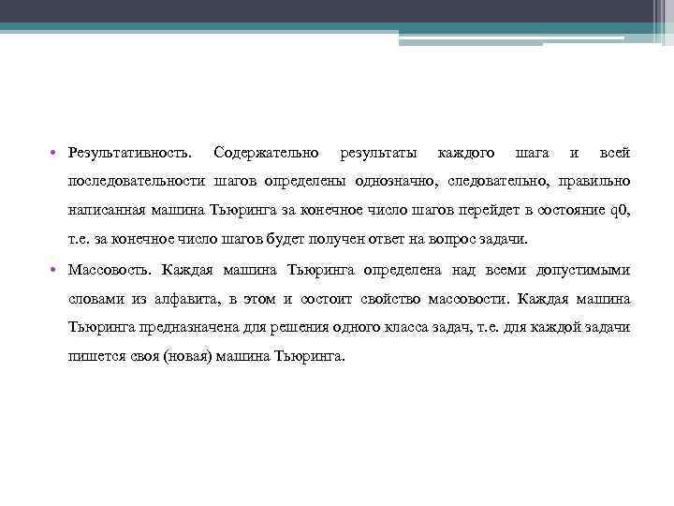Click the word "получен" in the first paragraph
The image size is (674, 506).
(x=337, y=239)
